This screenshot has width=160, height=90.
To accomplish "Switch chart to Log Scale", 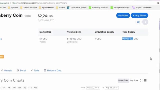I will pos(134,80).
